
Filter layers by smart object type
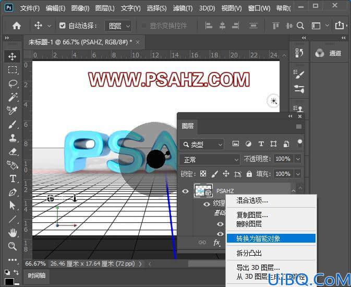tap(286, 144)
